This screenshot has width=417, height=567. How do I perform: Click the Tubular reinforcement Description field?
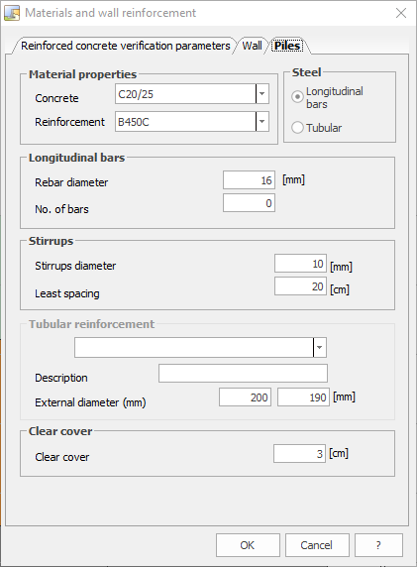tap(243, 373)
